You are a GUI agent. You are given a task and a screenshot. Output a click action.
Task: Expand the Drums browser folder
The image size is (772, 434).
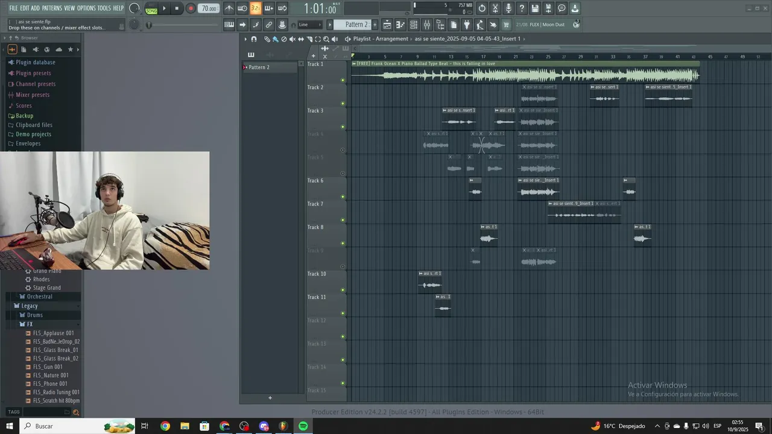35,315
